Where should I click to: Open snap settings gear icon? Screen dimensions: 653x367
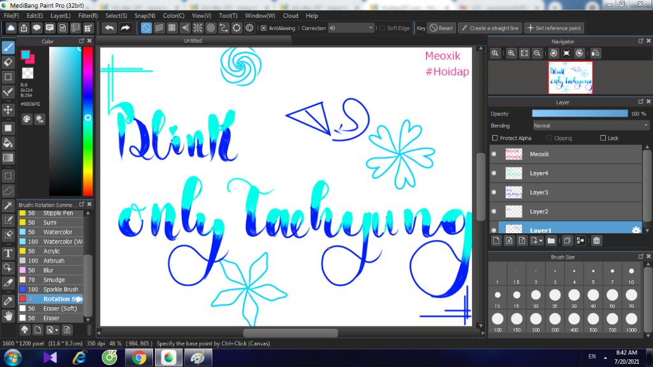[249, 28]
